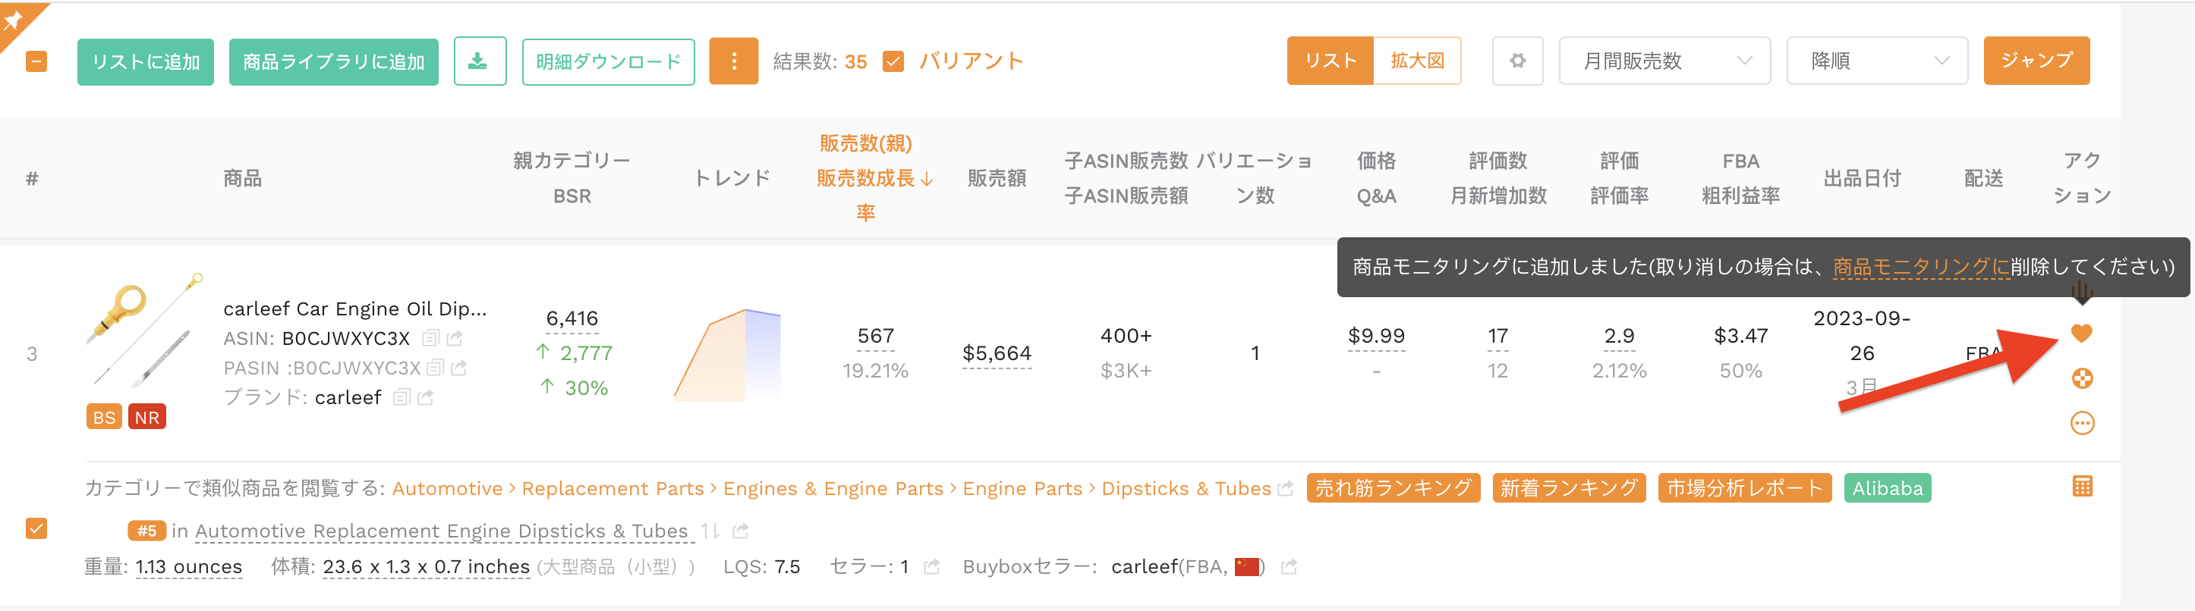Click the orange heart monitoring icon
Image resolution: width=2195 pixels, height=611 pixels.
[x=2081, y=334]
